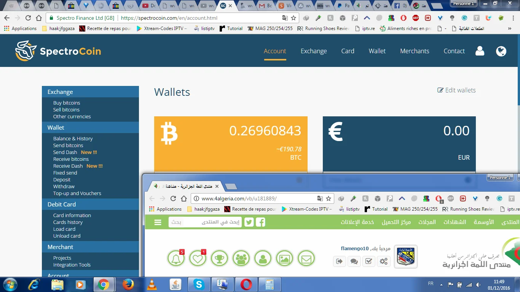520x292 pixels.
Task: Open the single-person profile icon on the forum
Action: point(263,259)
